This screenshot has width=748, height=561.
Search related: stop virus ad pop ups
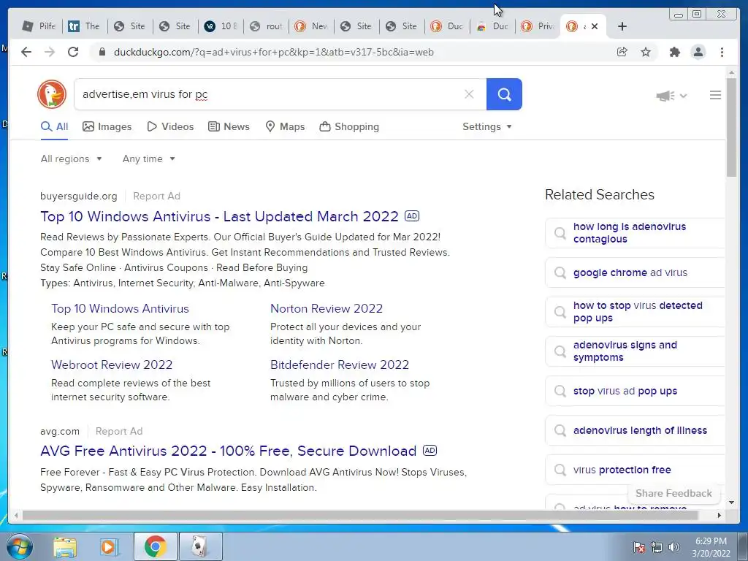635,391
